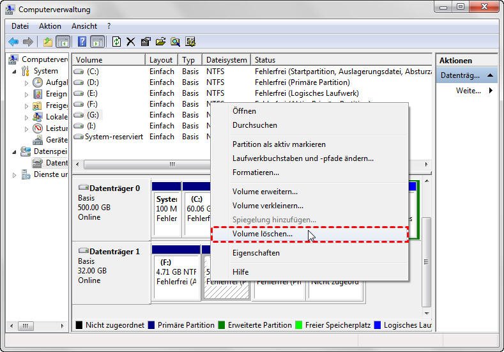Toggle the action pane toolbar icon

click(x=97, y=42)
